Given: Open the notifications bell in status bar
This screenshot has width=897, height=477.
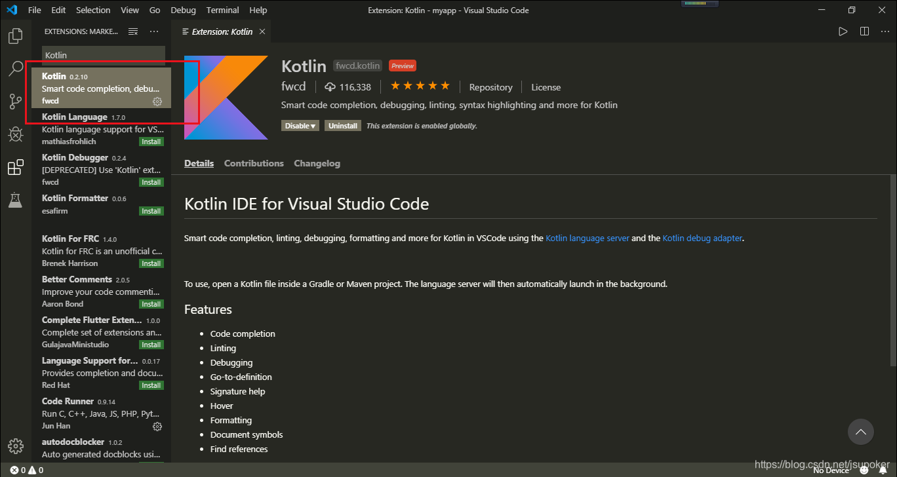Looking at the screenshot, I should pyautogui.click(x=883, y=470).
